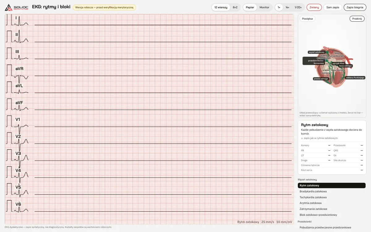
Task: Switch layout to 6×2
Action: point(235,7)
